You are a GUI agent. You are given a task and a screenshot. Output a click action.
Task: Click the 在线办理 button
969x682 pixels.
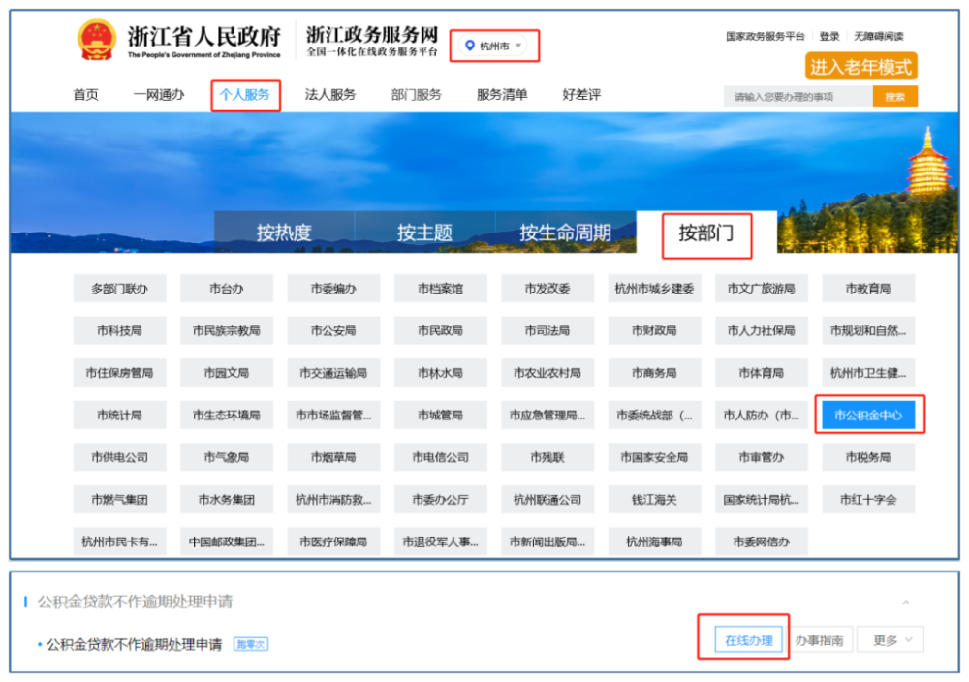tap(748, 640)
